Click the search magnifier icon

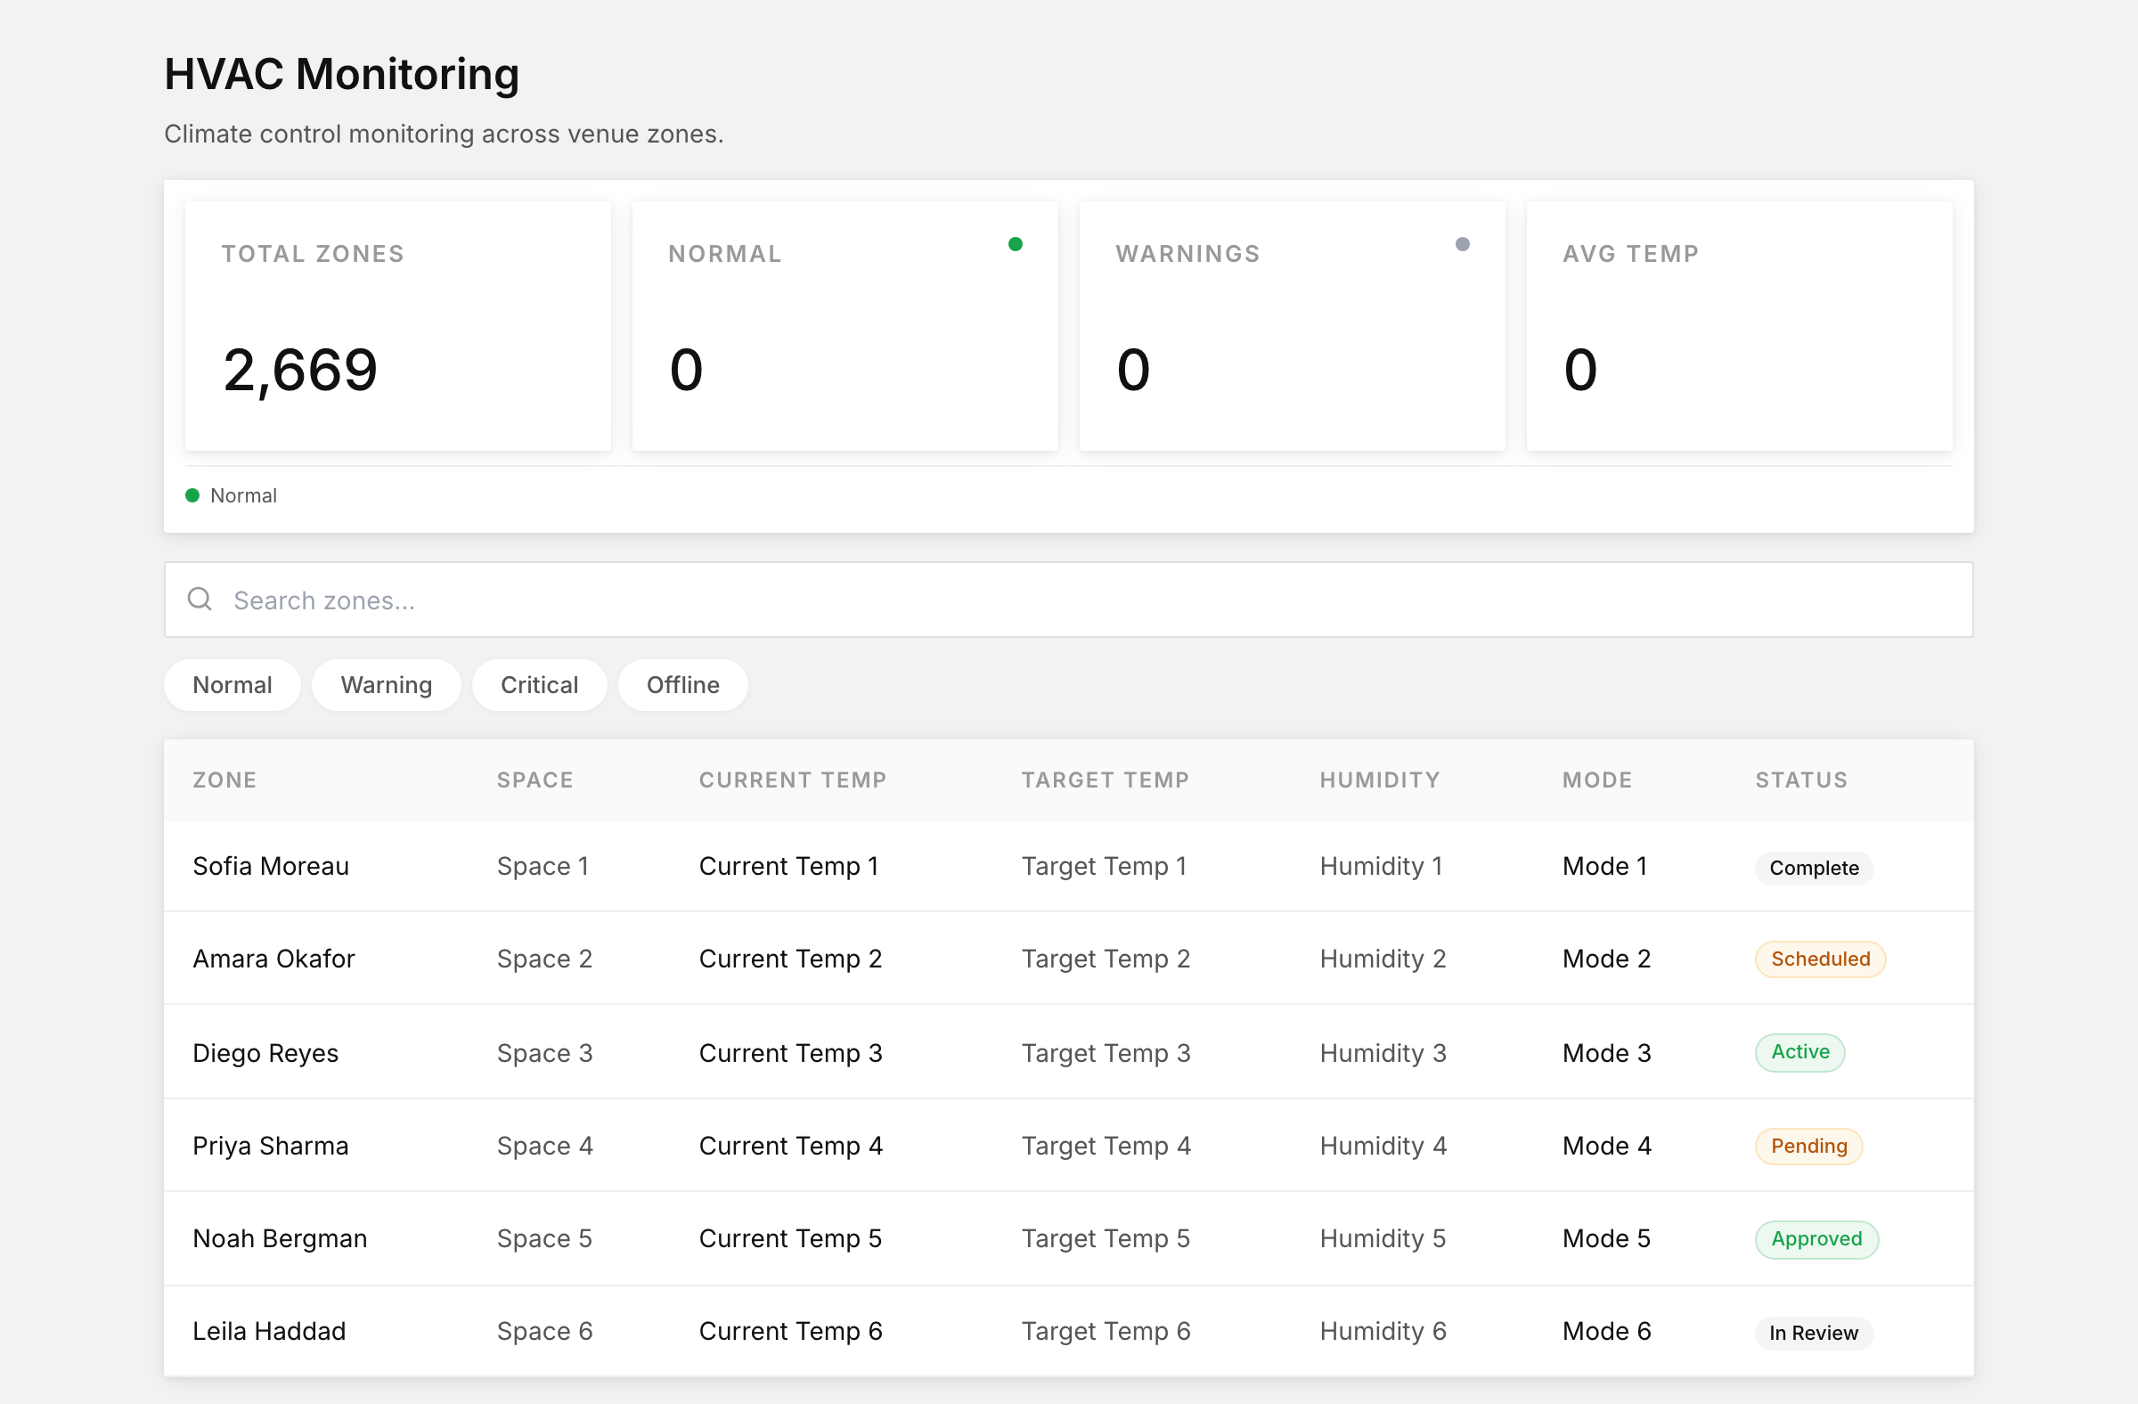[200, 600]
